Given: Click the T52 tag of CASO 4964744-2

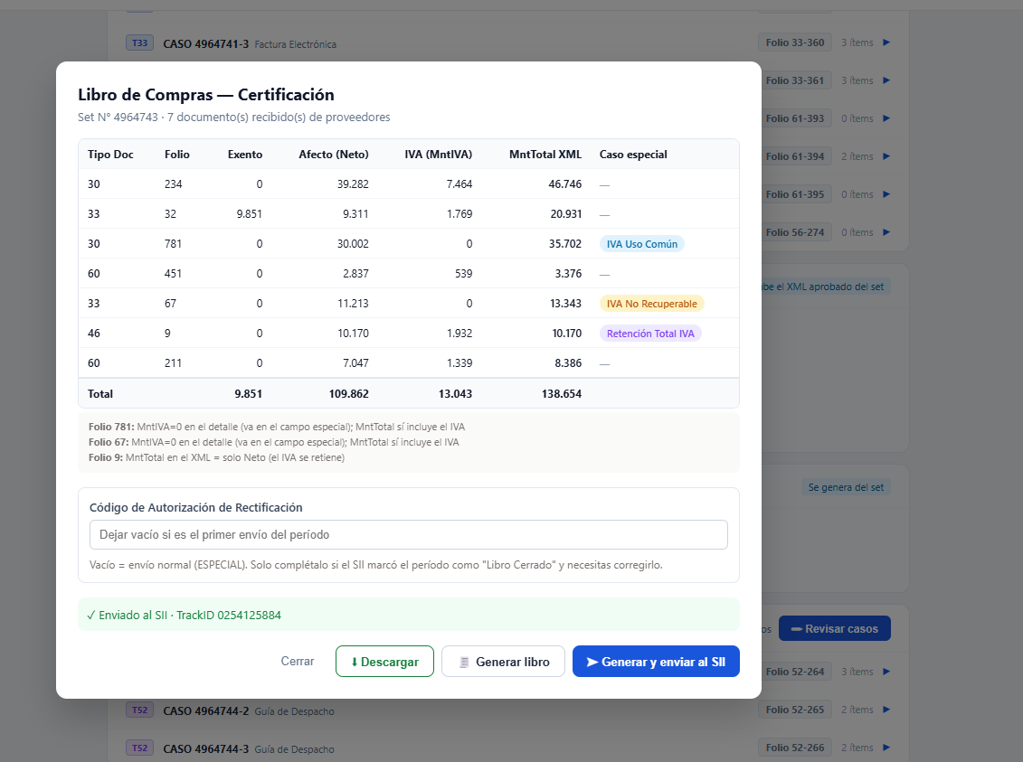Looking at the screenshot, I should pos(139,710).
